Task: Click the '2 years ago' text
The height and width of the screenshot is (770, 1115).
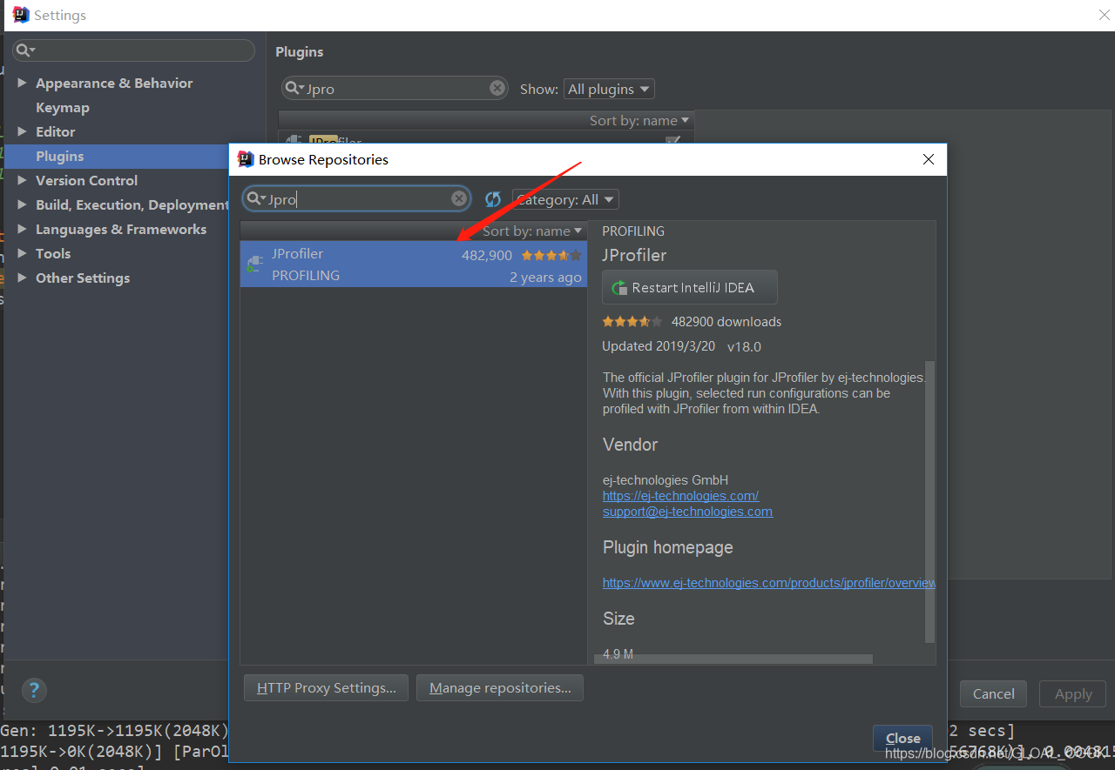Action: [545, 278]
